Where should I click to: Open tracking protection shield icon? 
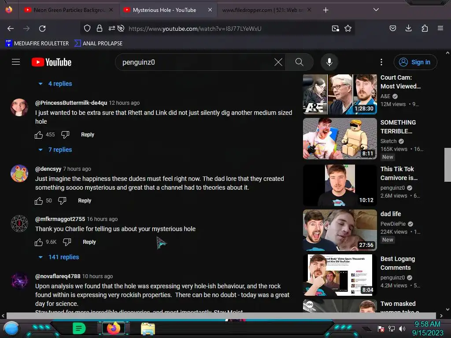point(87,29)
